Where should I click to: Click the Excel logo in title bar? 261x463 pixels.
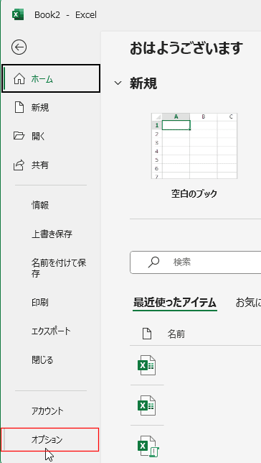18,15
